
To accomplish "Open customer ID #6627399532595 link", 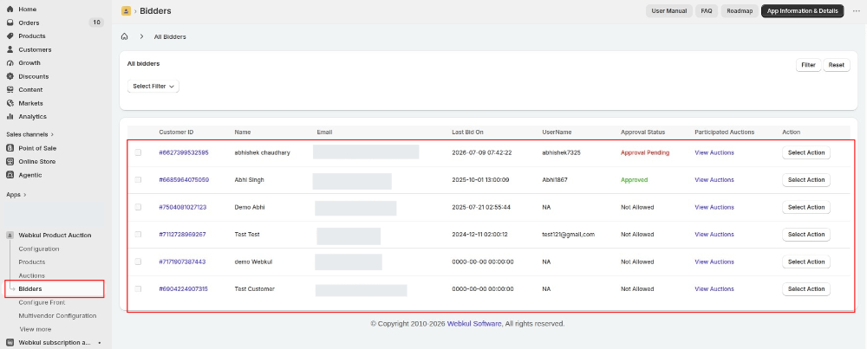I will coord(184,152).
